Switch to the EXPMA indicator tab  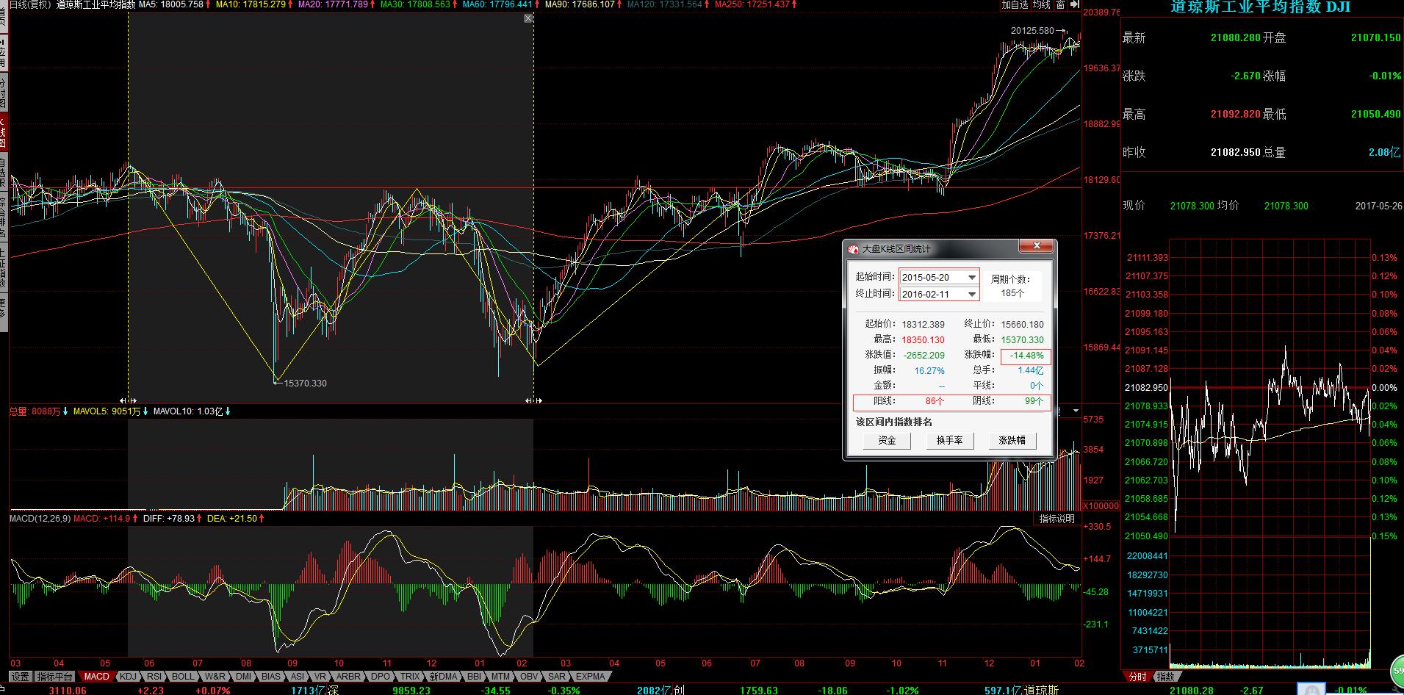[x=590, y=677]
